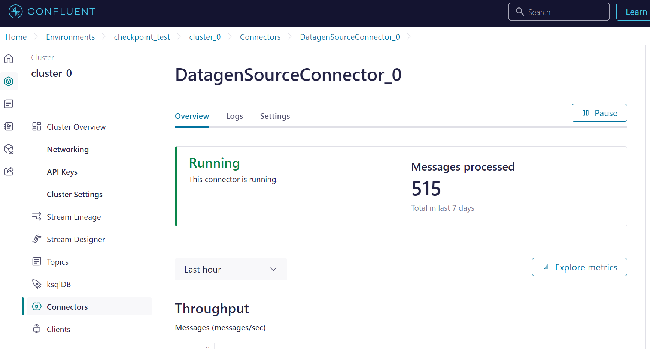Go to Cluster Overview in sidebar
This screenshot has height=349, width=650.
pyautogui.click(x=76, y=127)
